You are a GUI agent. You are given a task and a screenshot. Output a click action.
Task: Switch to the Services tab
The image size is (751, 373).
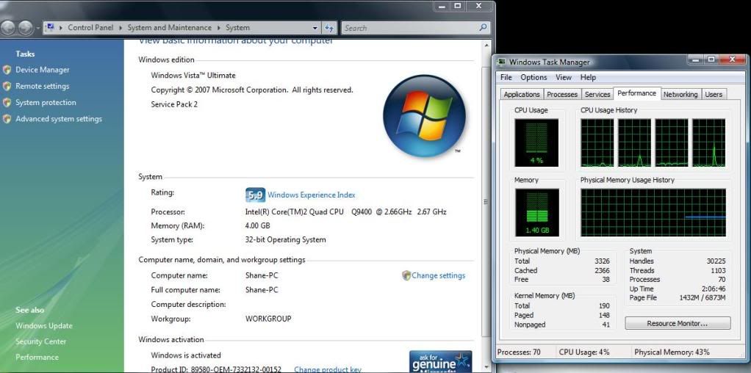[597, 94]
